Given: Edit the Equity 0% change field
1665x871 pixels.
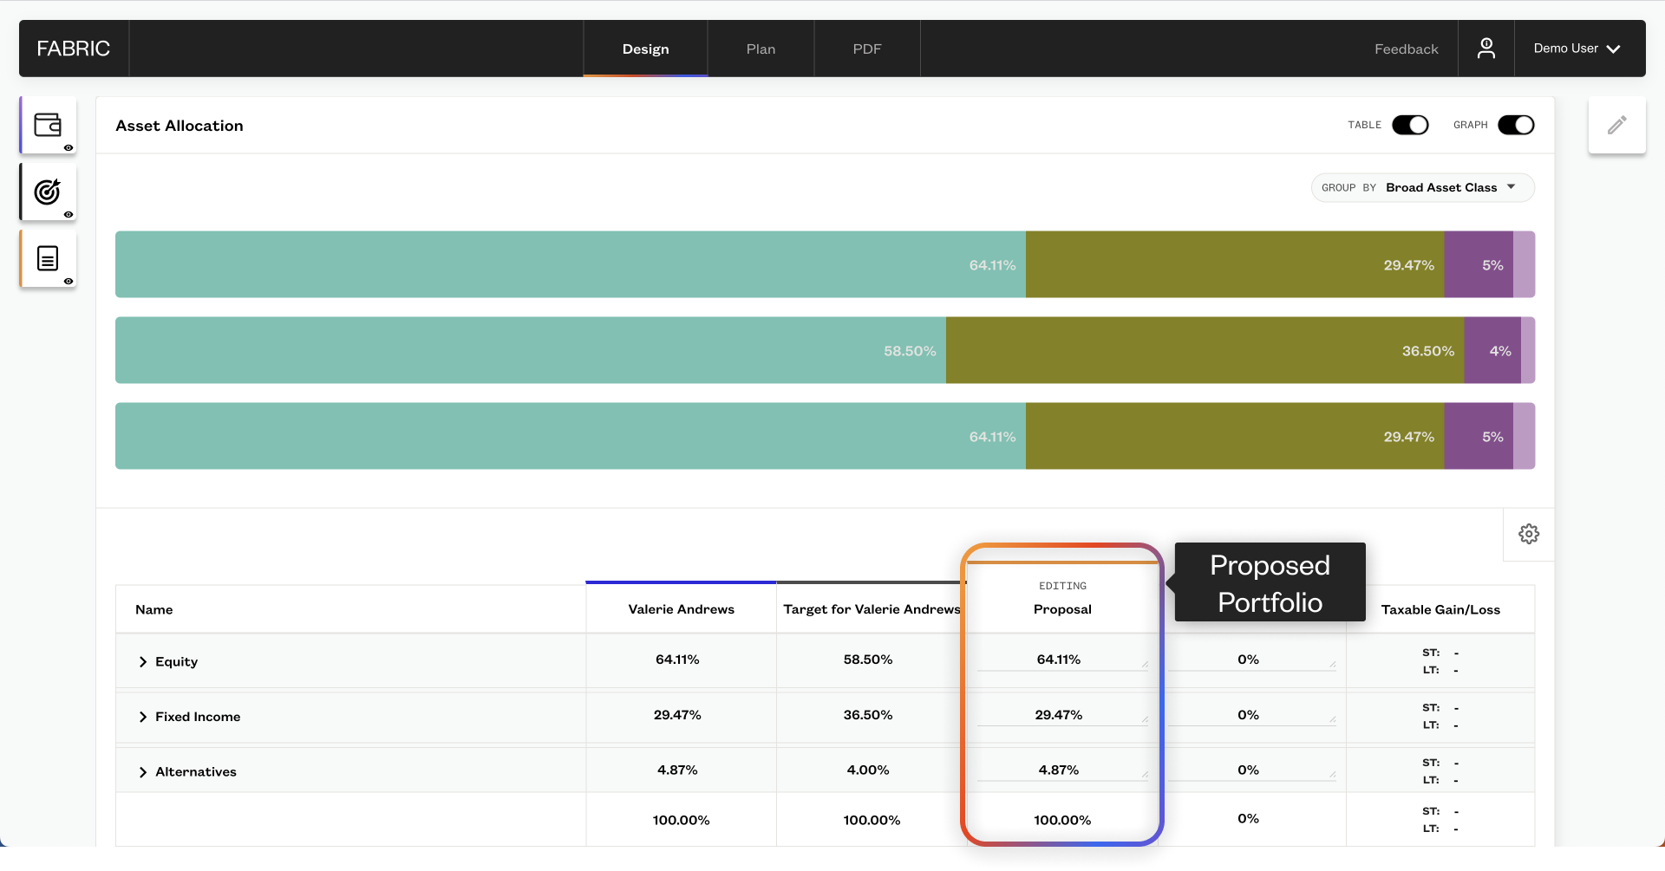Looking at the screenshot, I should tap(1250, 660).
